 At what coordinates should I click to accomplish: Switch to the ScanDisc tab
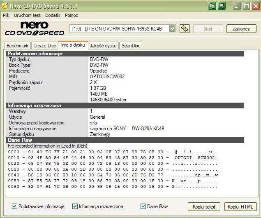[131, 46]
